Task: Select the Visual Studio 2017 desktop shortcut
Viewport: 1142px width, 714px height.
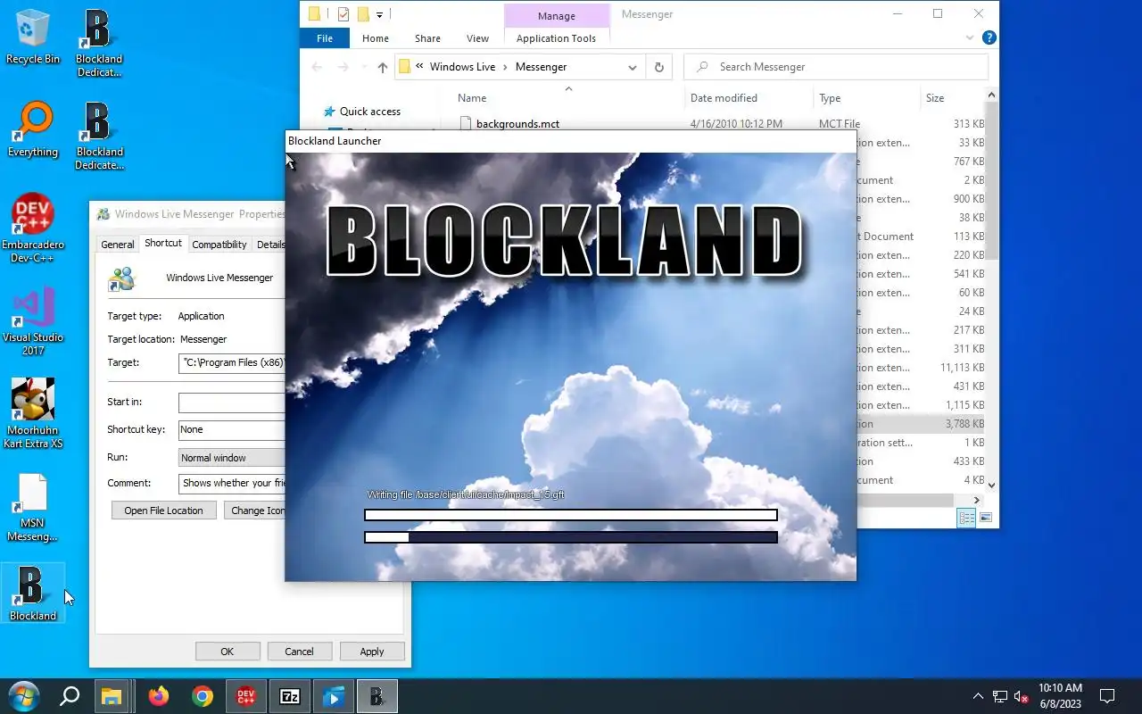Action: pos(33,321)
